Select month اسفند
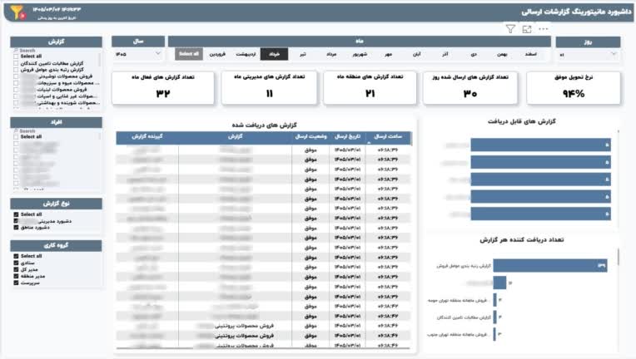This screenshot has height=359, width=636. (x=530, y=54)
